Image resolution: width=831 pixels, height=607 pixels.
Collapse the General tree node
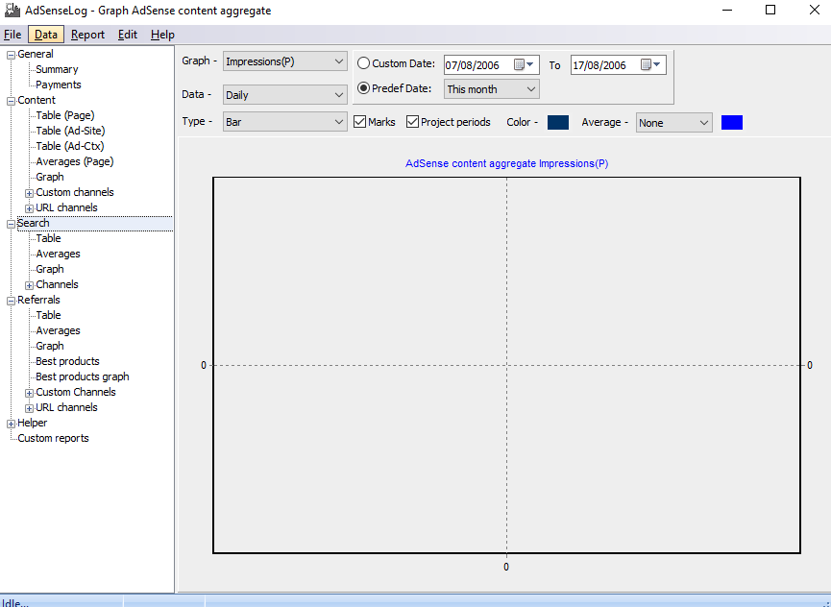coord(11,55)
